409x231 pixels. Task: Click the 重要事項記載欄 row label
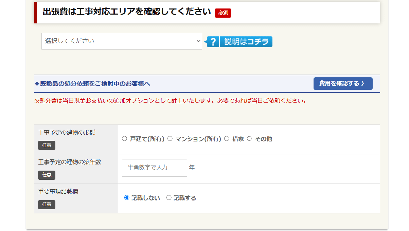point(58,192)
